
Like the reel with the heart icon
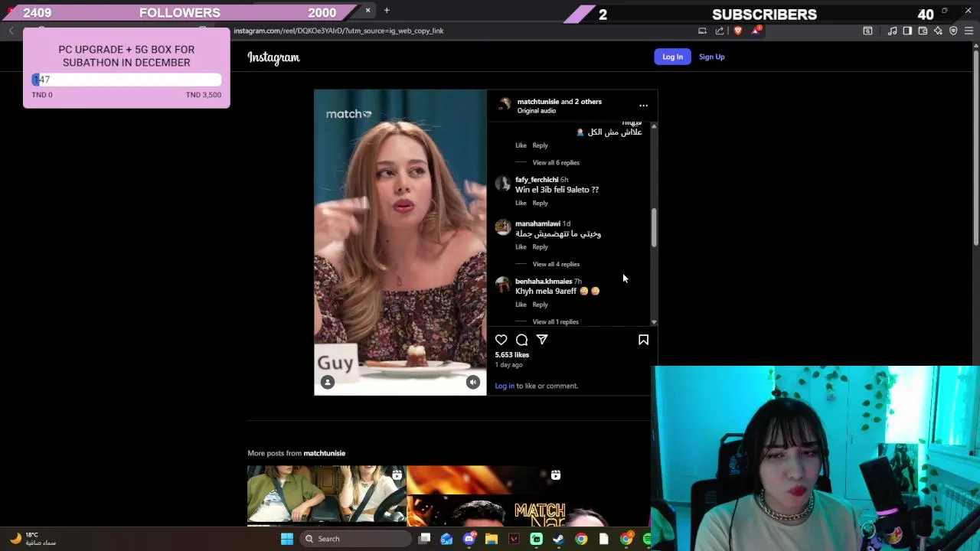click(x=501, y=340)
